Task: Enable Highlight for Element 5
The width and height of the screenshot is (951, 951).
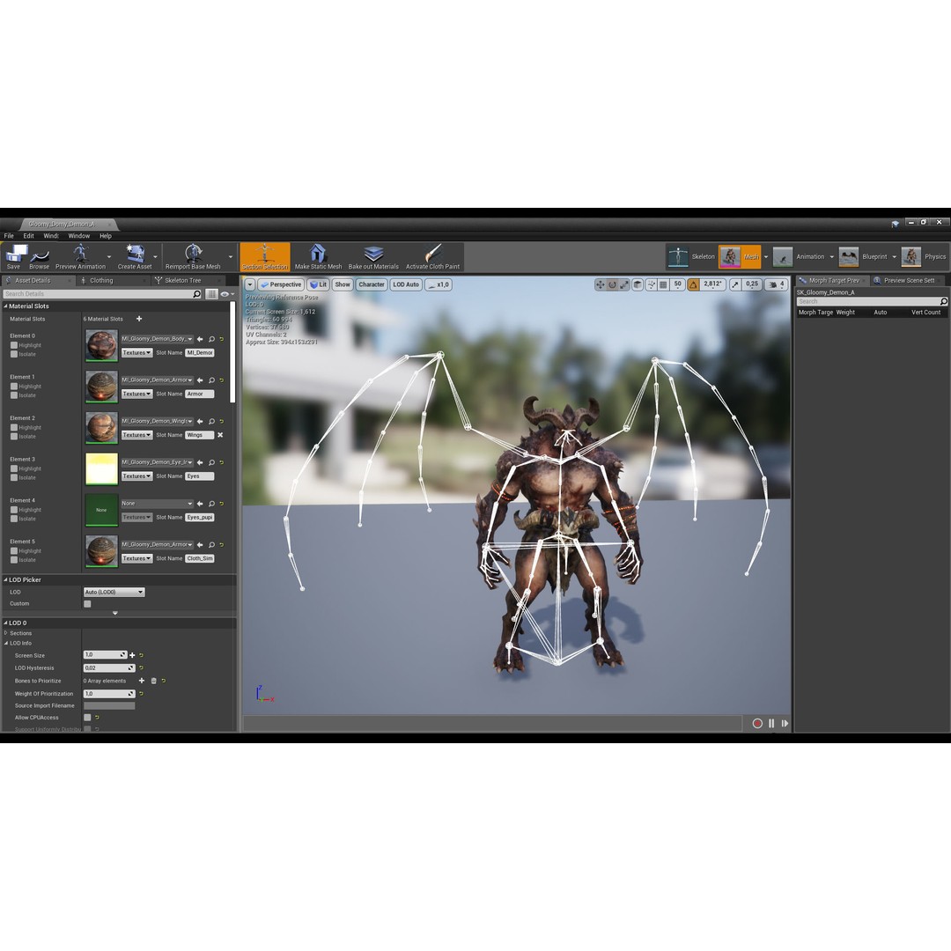Action: pyautogui.click(x=14, y=551)
